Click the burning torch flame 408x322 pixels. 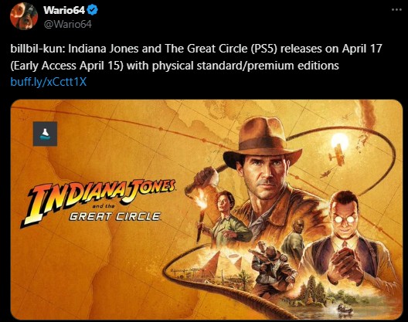tap(202, 202)
